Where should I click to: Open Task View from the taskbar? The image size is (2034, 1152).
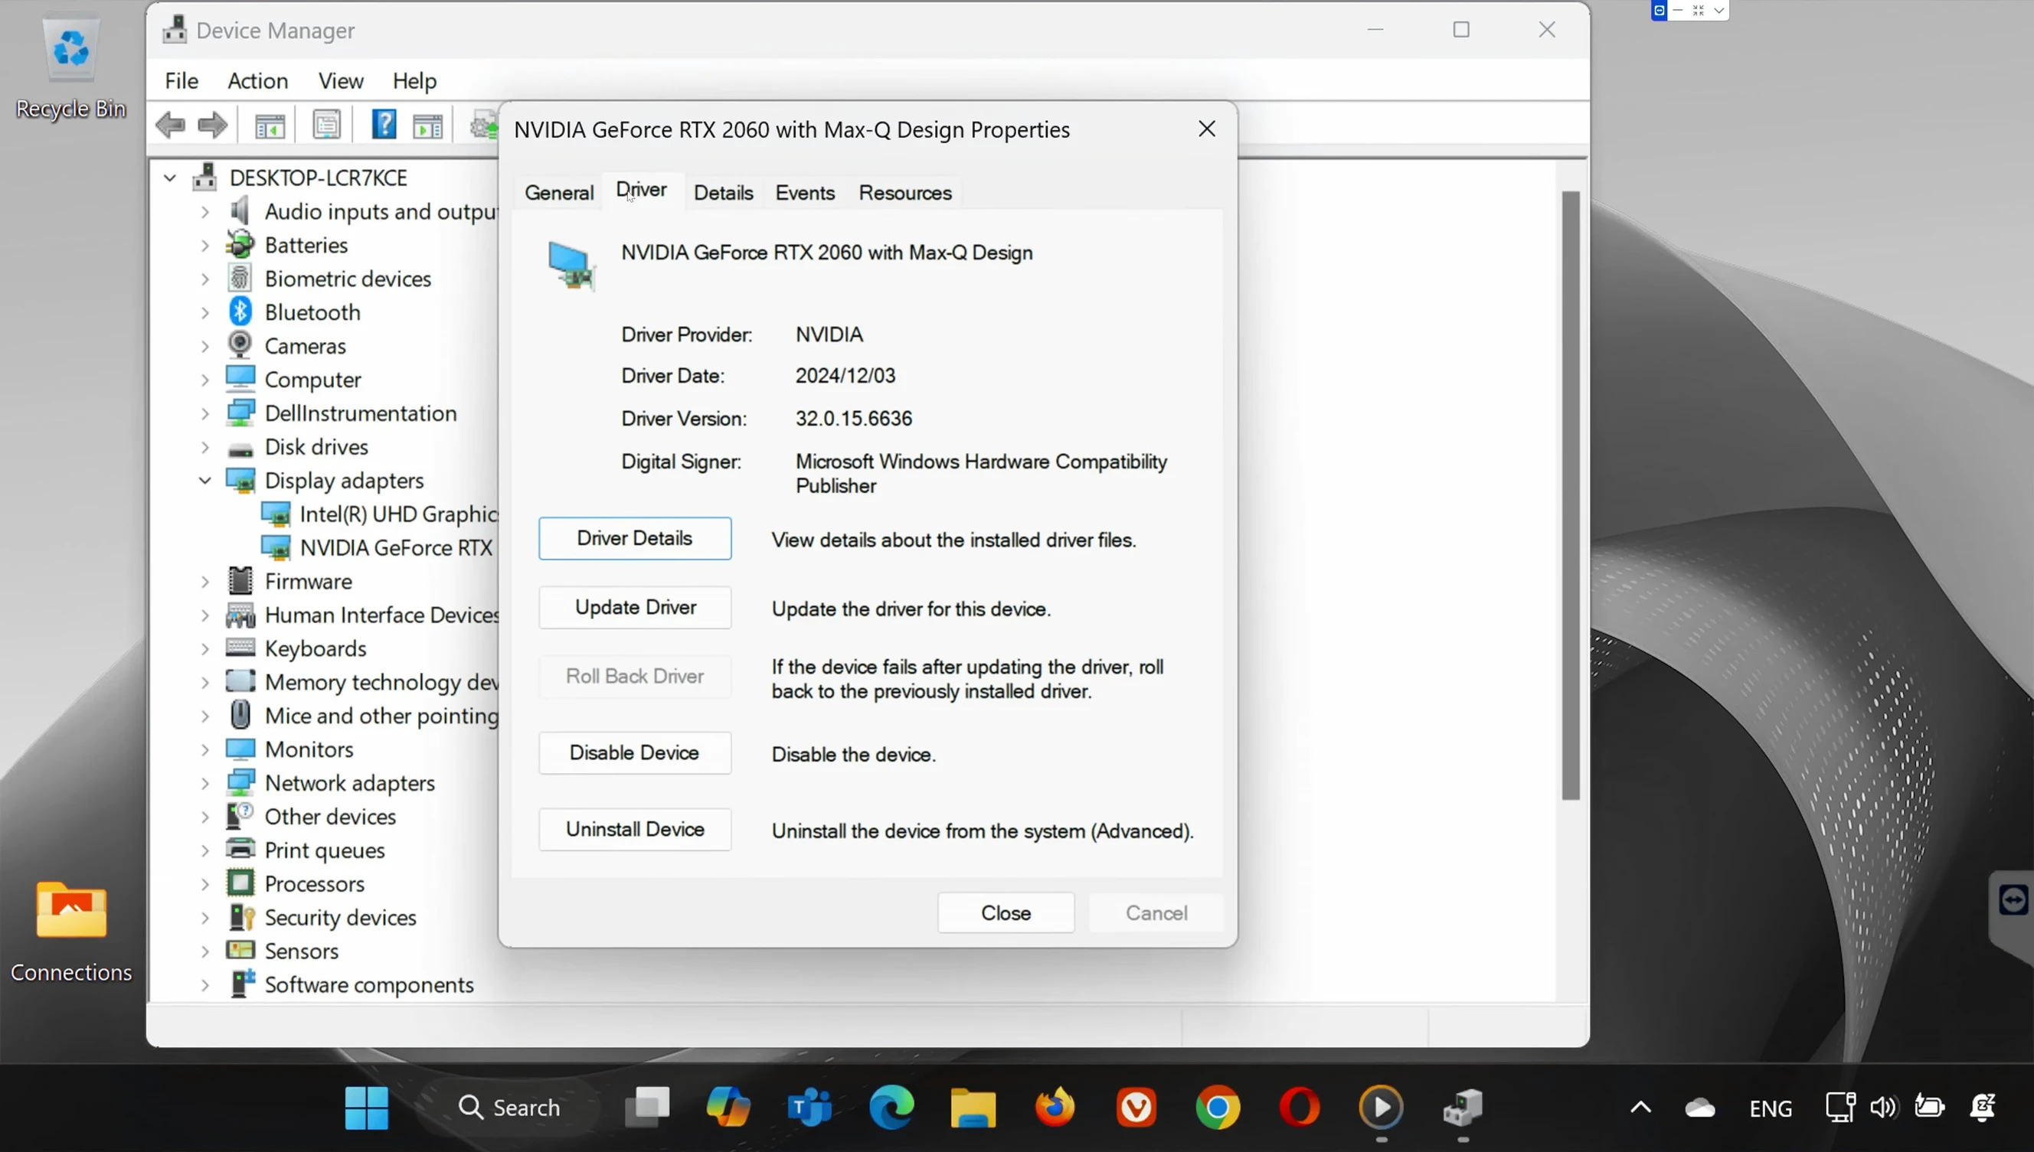(646, 1108)
